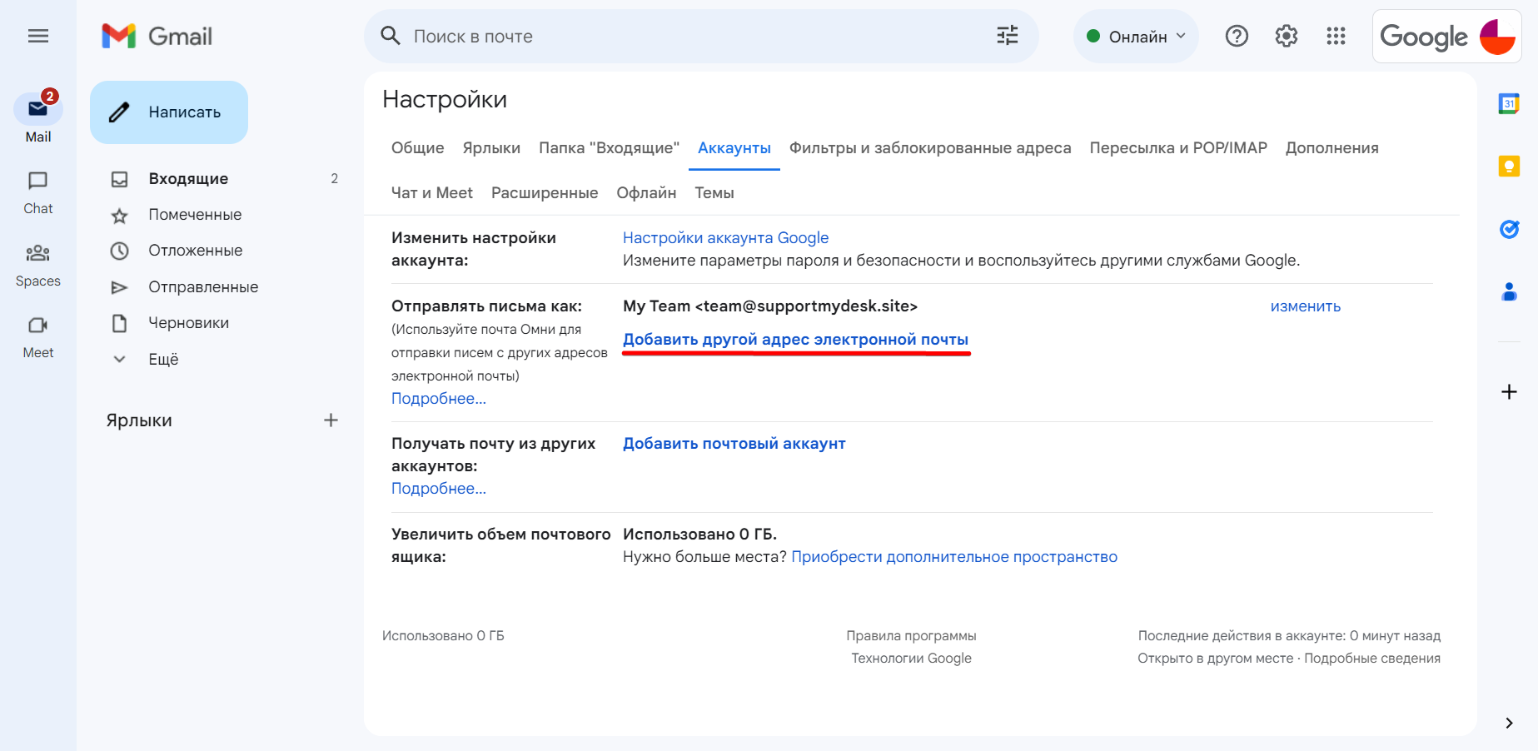The width and height of the screenshot is (1538, 751).
Task: Expand the Ещё section in sidebar
Action: point(163,359)
